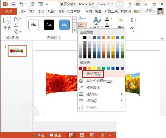Click the Shape Fill paint bucket icon

tap(81, 18)
